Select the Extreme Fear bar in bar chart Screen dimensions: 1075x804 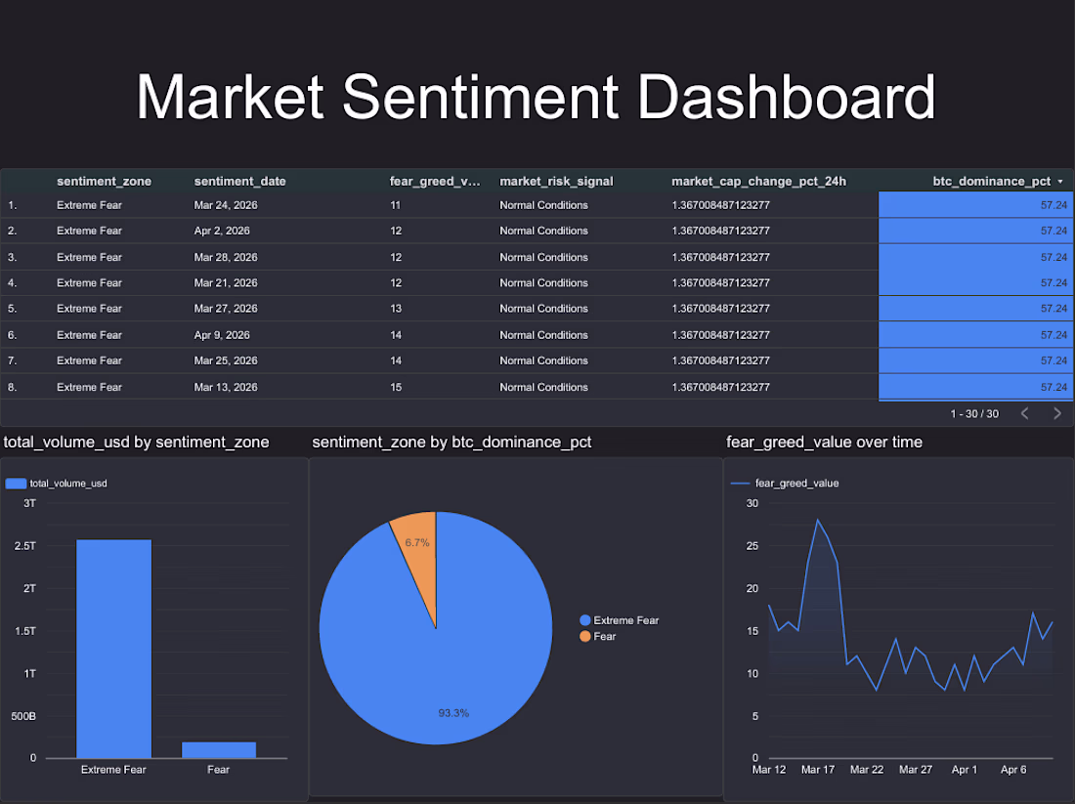113,649
